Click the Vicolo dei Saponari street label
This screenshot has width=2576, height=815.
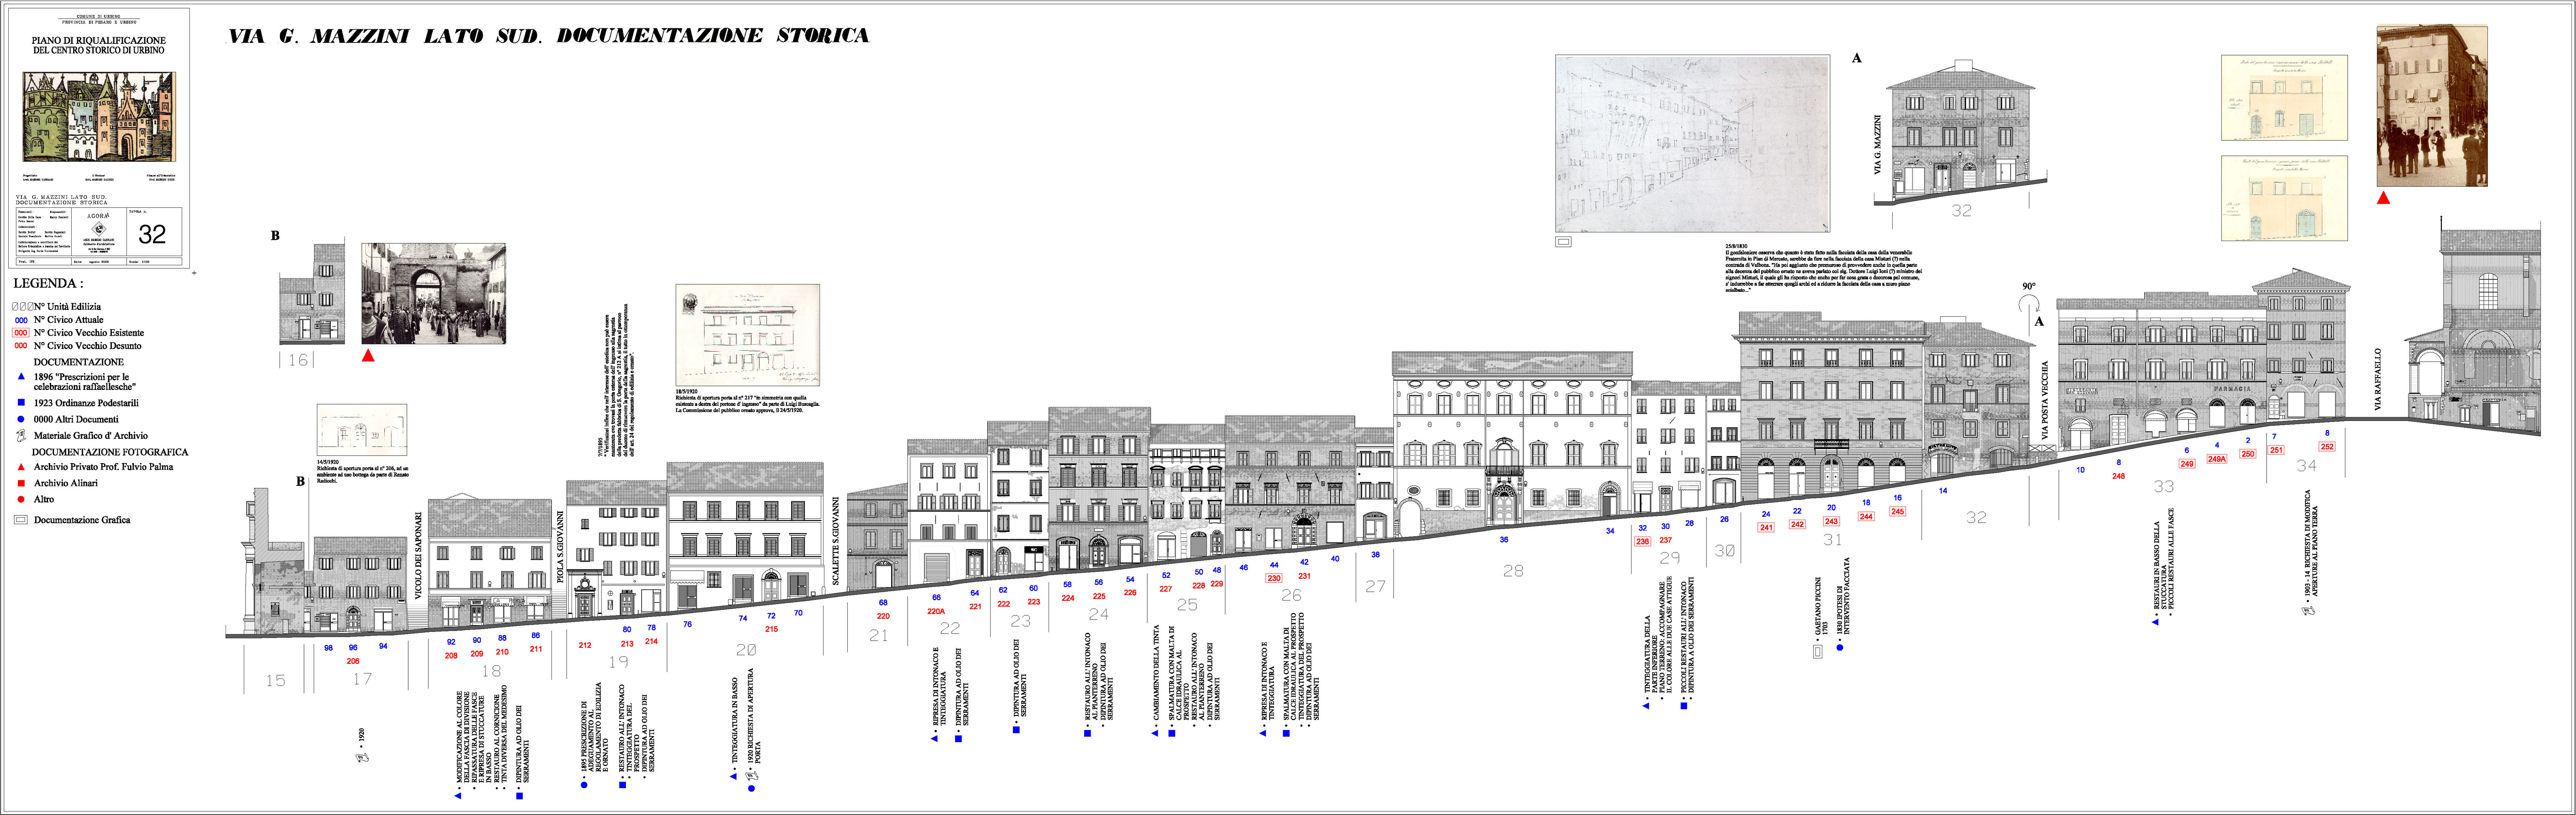coord(419,556)
